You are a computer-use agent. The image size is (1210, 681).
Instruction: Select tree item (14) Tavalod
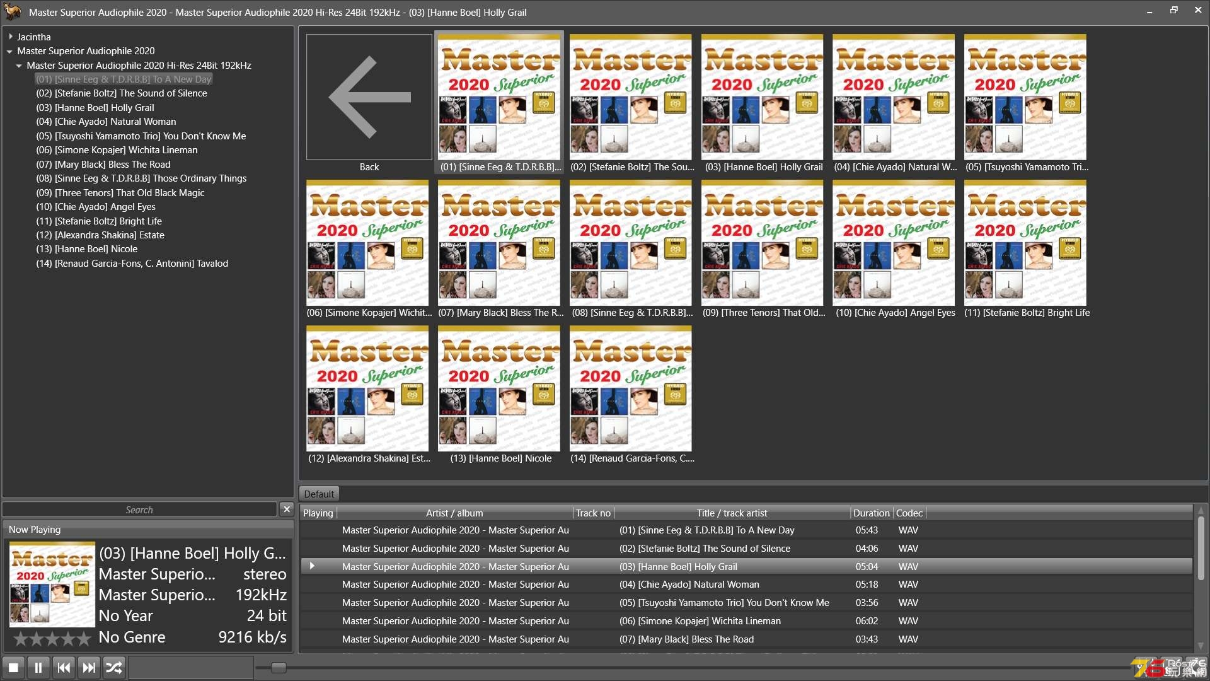pyautogui.click(x=132, y=264)
